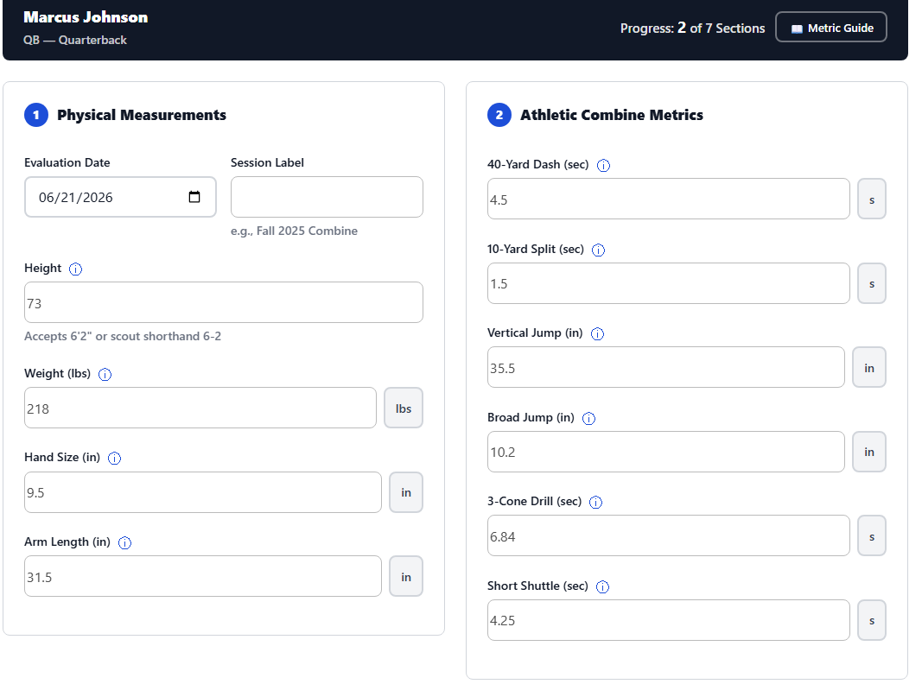The height and width of the screenshot is (684, 922).
Task: Click the Broad Jump field showing 10.2
Action: pyautogui.click(x=665, y=452)
